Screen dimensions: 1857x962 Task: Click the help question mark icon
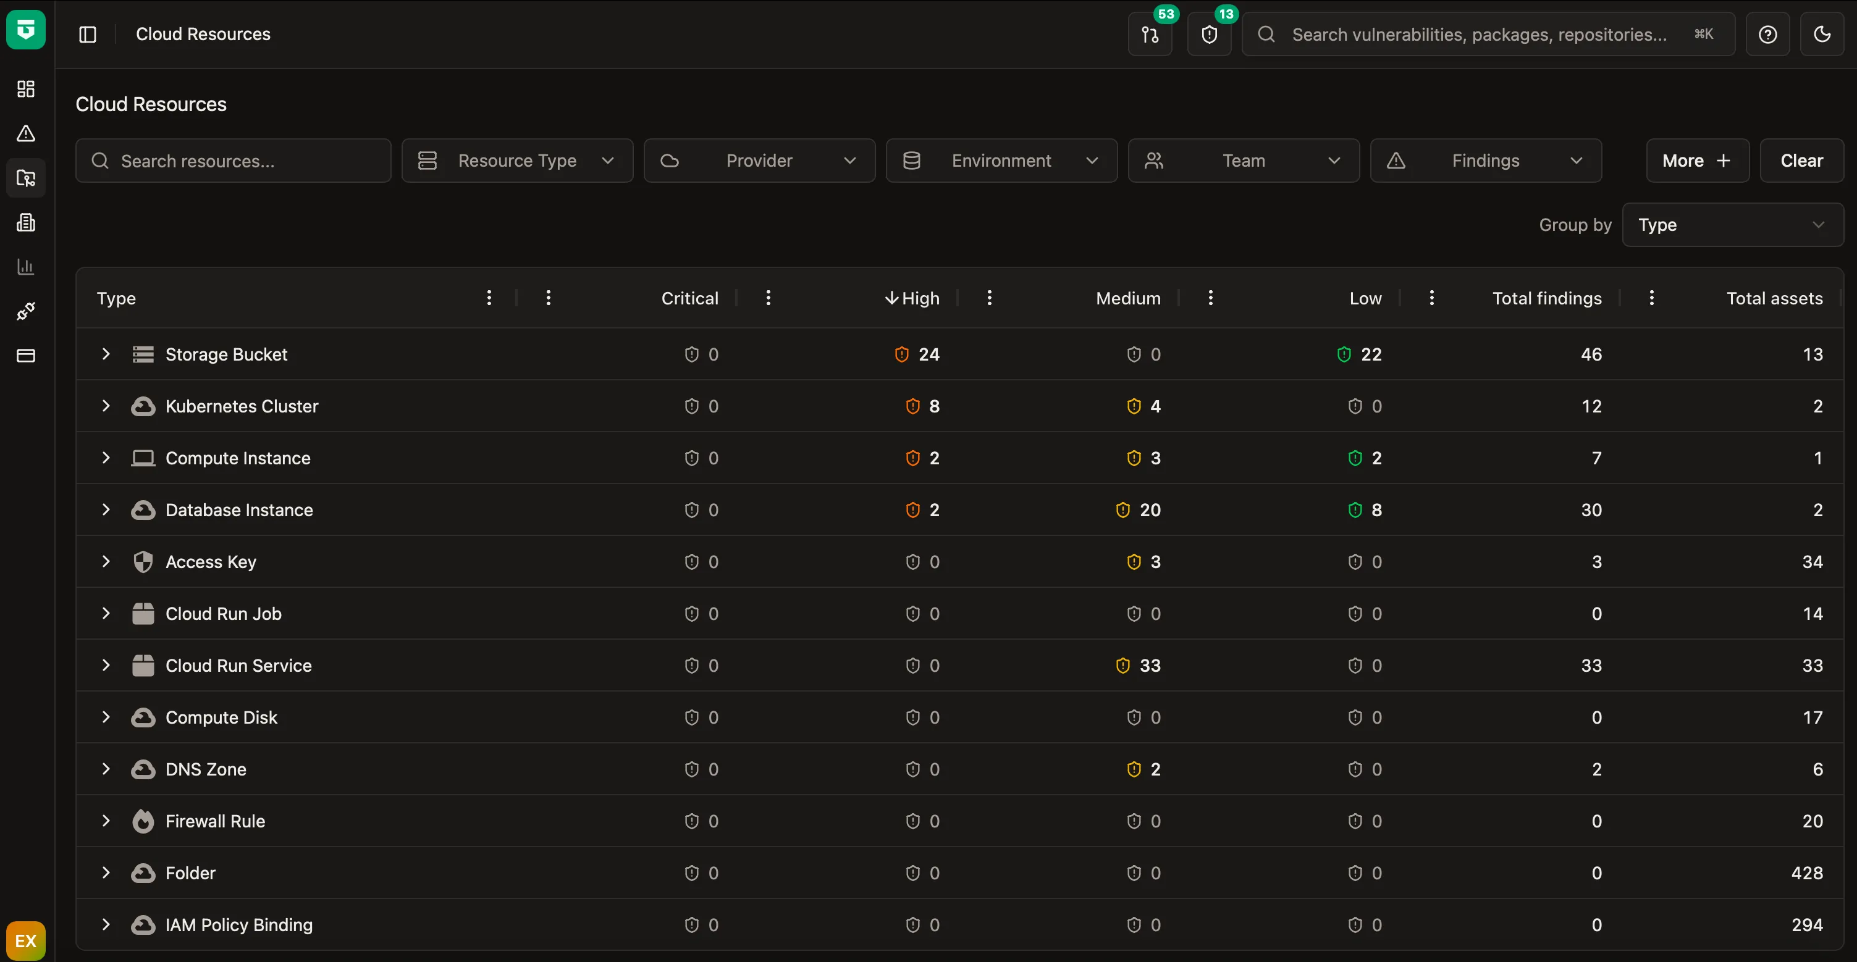(1767, 34)
